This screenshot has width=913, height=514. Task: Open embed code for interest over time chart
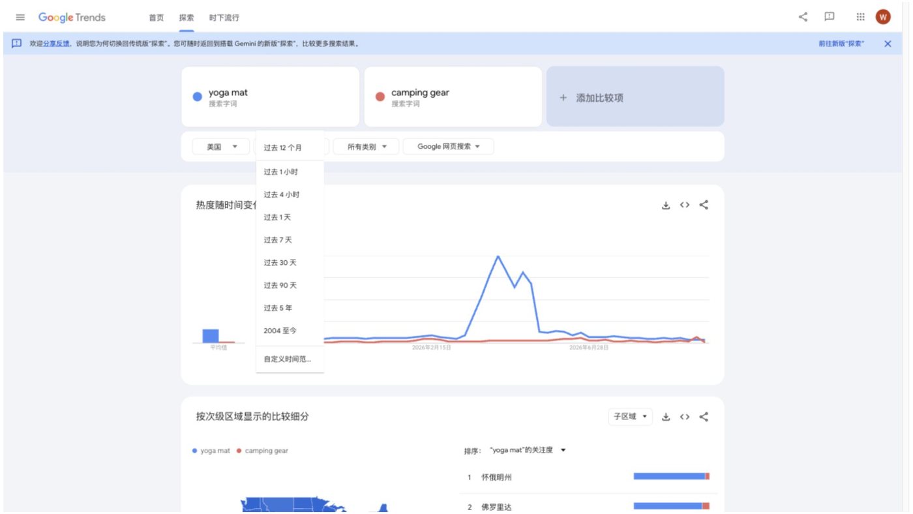(685, 205)
